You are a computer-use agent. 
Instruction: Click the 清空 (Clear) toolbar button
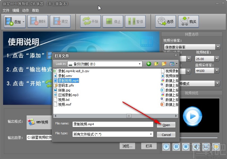[60, 21]
